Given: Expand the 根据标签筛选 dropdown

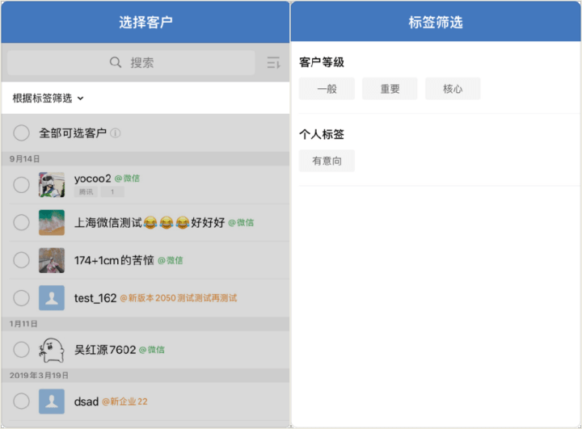Looking at the screenshot, I should point(48,99).
